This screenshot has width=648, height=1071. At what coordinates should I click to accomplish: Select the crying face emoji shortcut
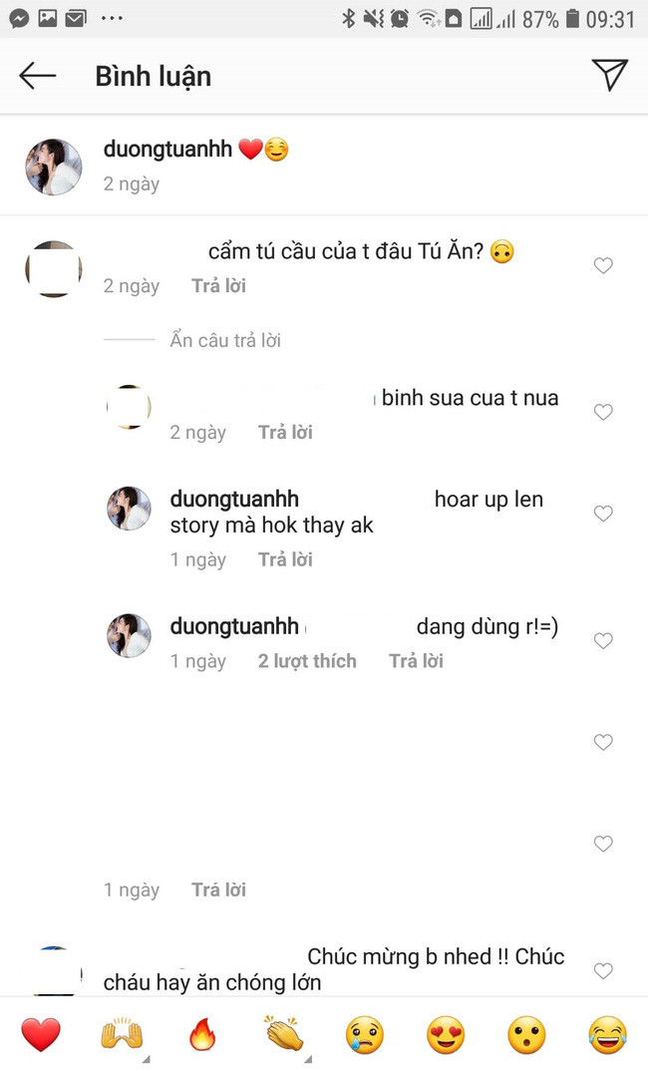point(364,1035)
